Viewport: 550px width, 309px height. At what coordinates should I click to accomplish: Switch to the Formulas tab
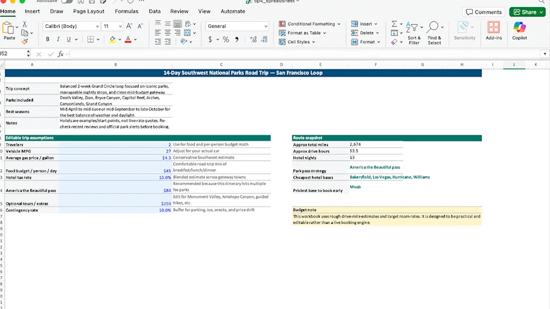coord(126,11)
